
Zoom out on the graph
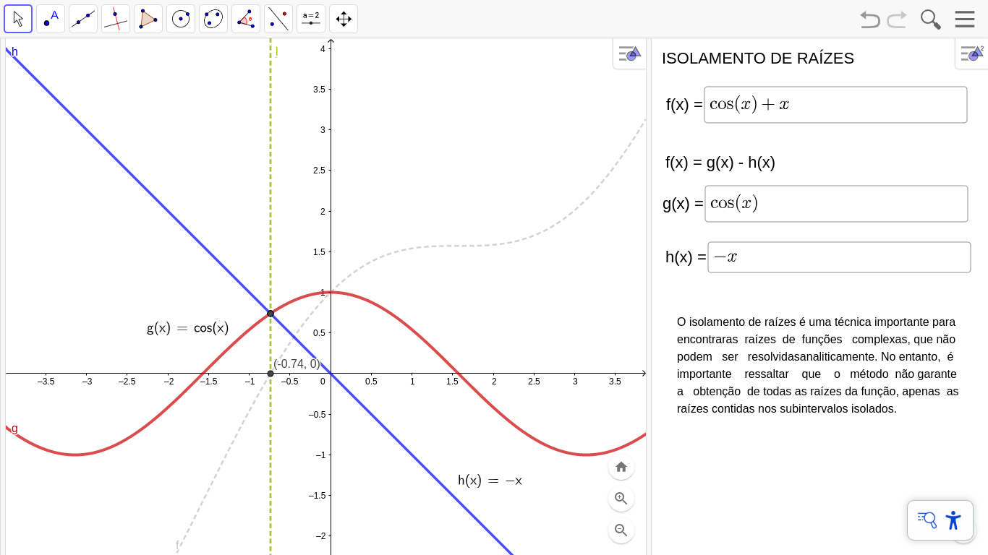621,530
